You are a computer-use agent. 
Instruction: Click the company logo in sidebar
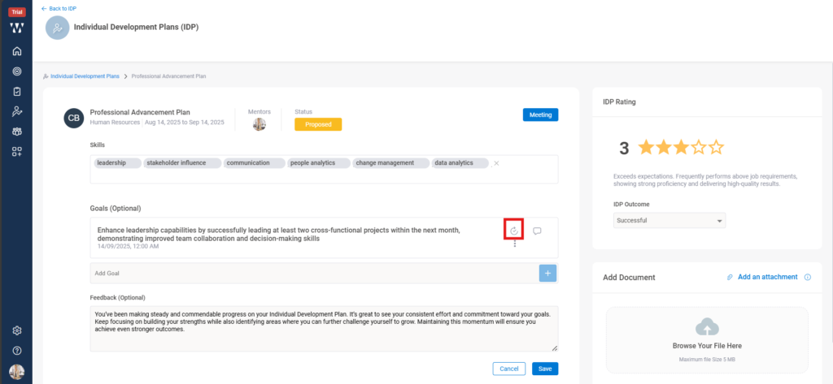17,28
